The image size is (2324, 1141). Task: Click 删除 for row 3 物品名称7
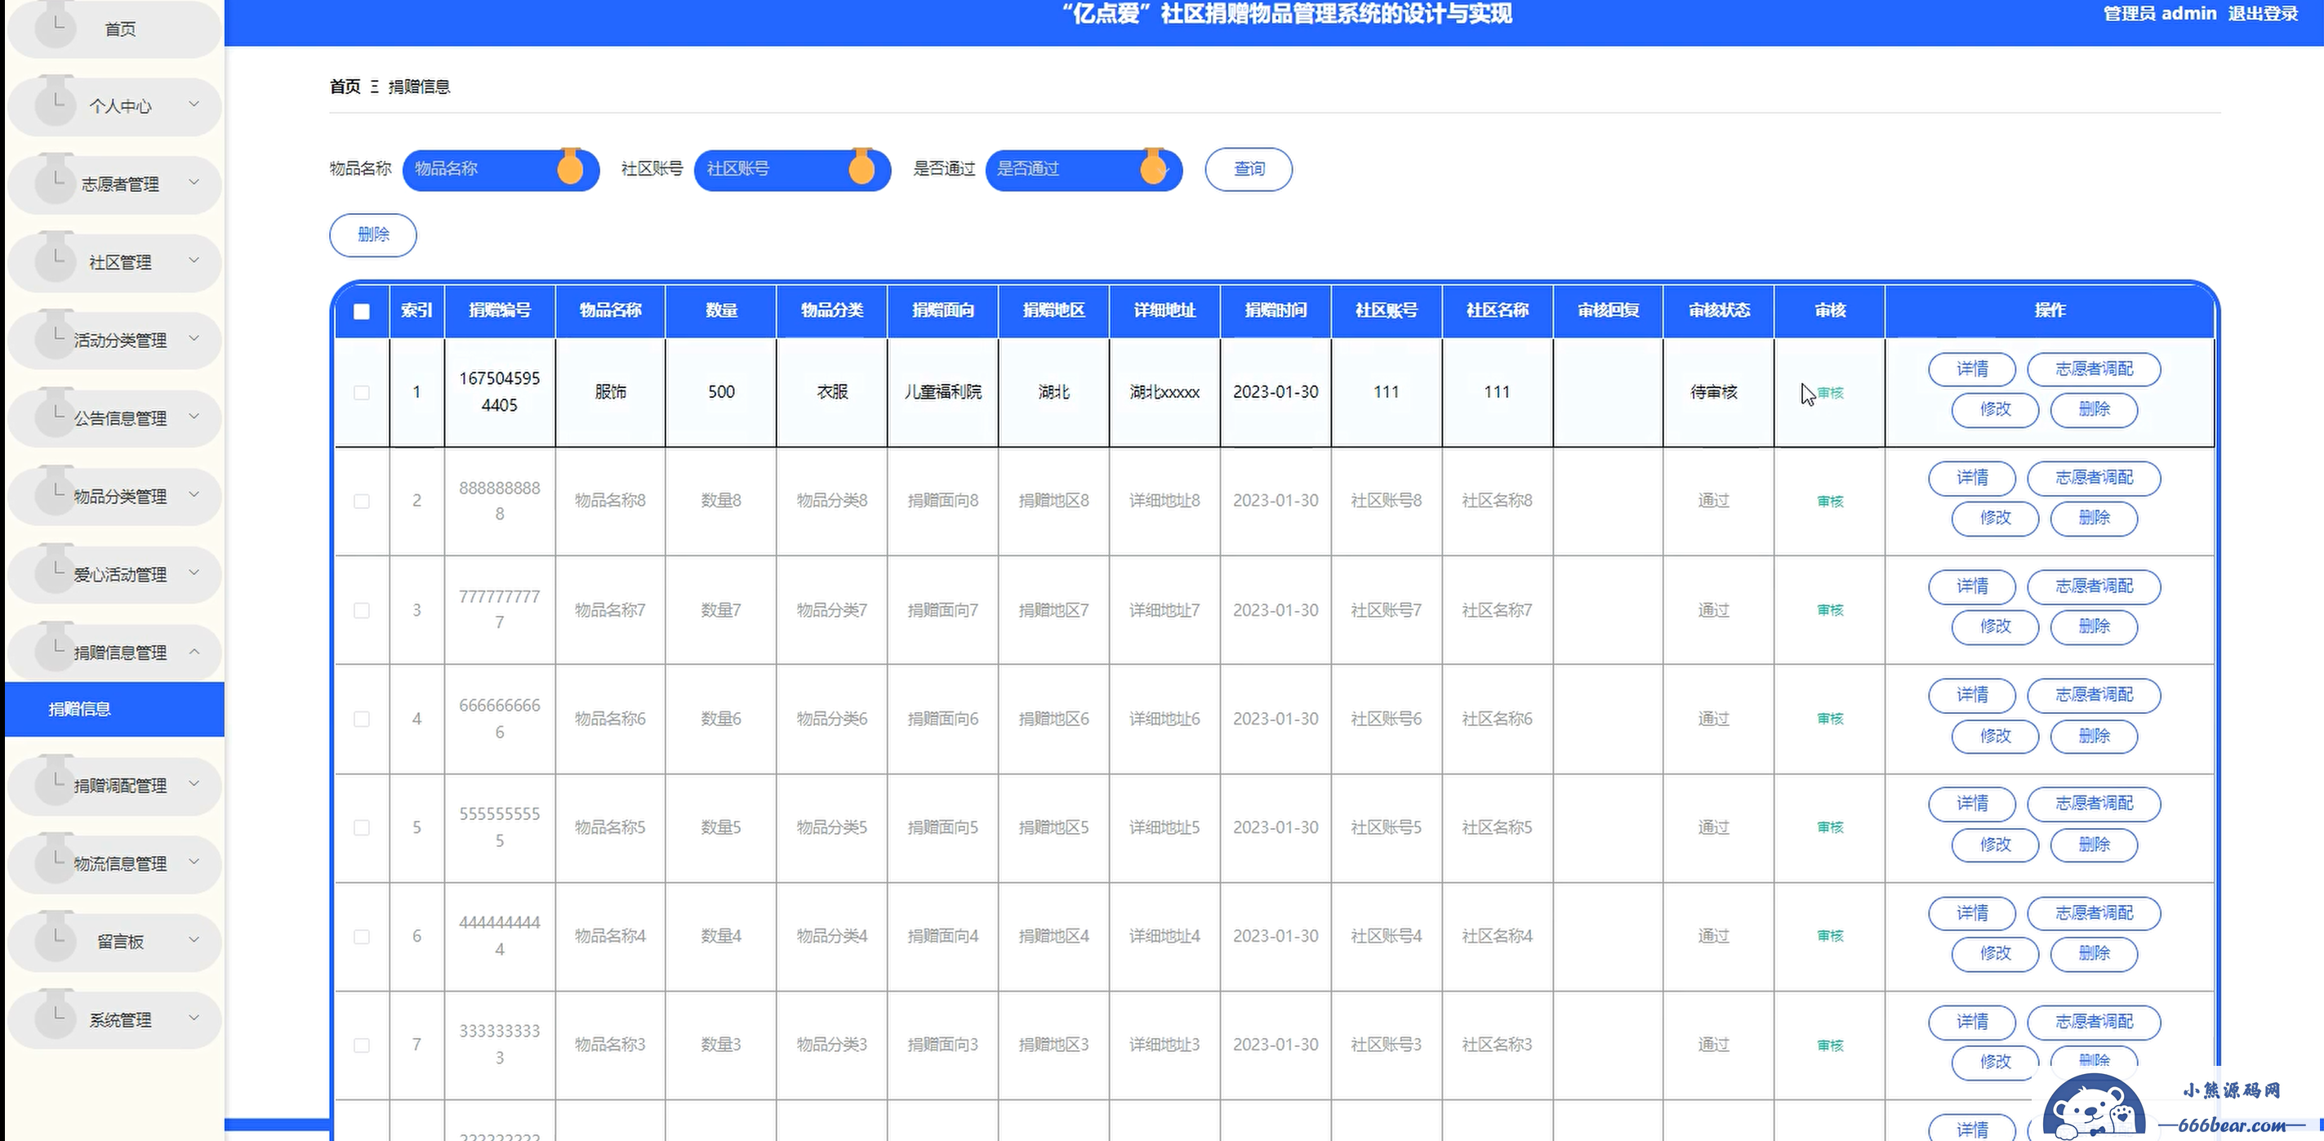coord(2094,626)
